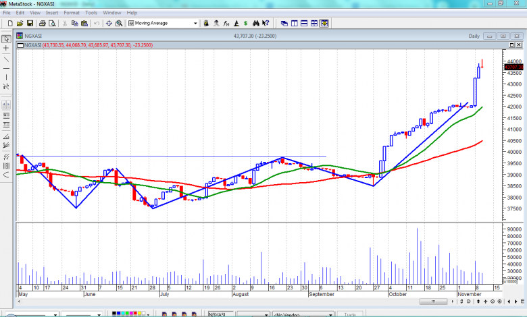The width and height of the screenshot is (527, 317).
Task: Select the speed resistance lines tool
Action: click(6, 86)
